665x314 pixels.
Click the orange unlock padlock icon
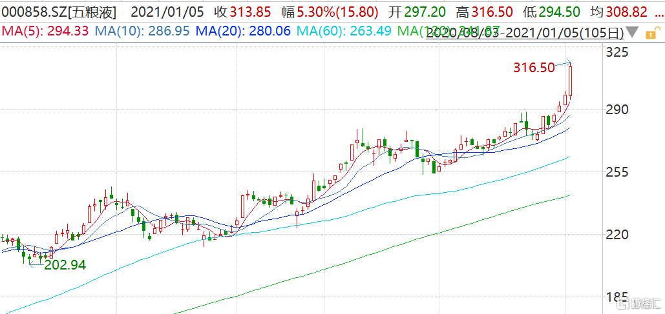point(655,33)
